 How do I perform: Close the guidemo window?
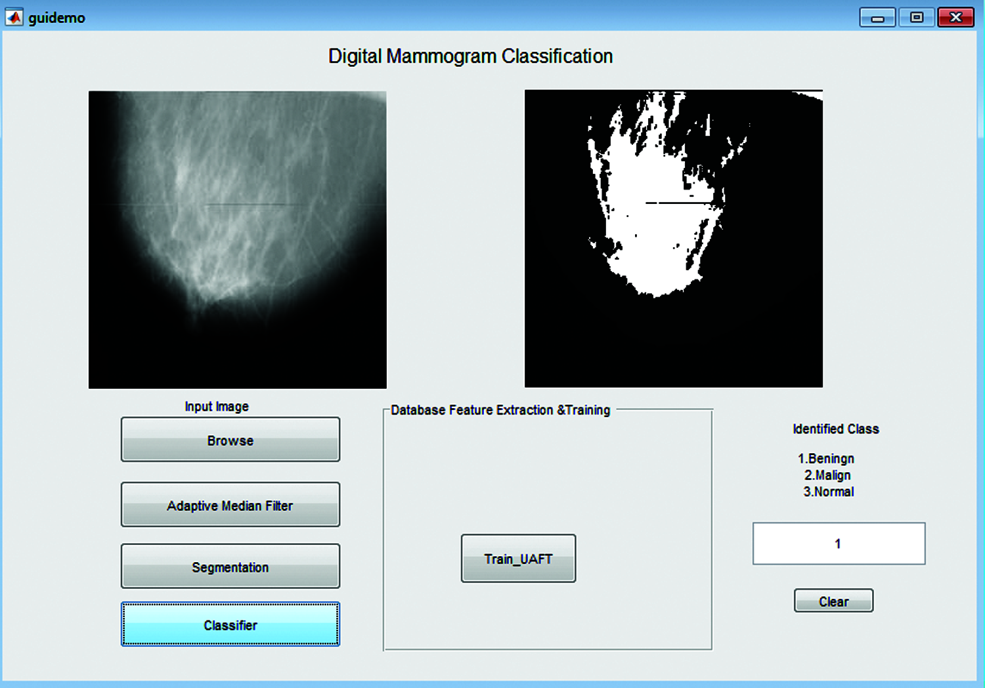click(x=955, y=18)
